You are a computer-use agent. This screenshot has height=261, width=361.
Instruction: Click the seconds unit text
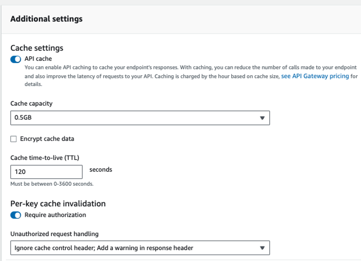(101, 170)
